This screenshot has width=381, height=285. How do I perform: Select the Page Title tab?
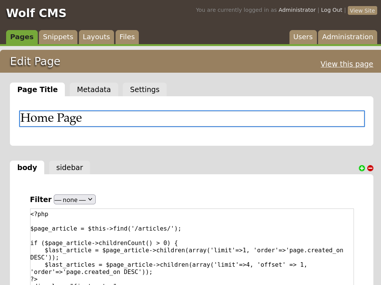tap(37, 90)
